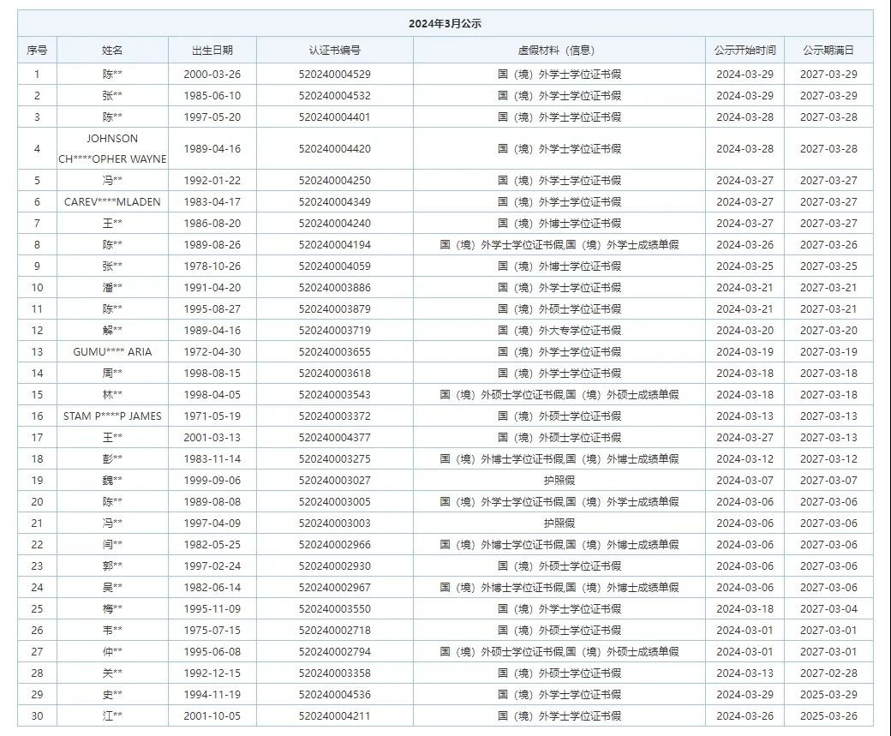Click the name 林**
Screen dimensions: 891x736
(x=112, y=394)
